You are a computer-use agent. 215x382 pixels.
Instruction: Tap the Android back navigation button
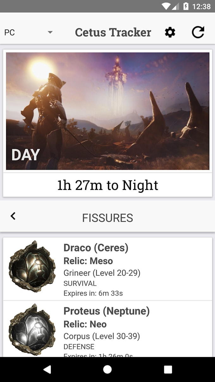47,369
